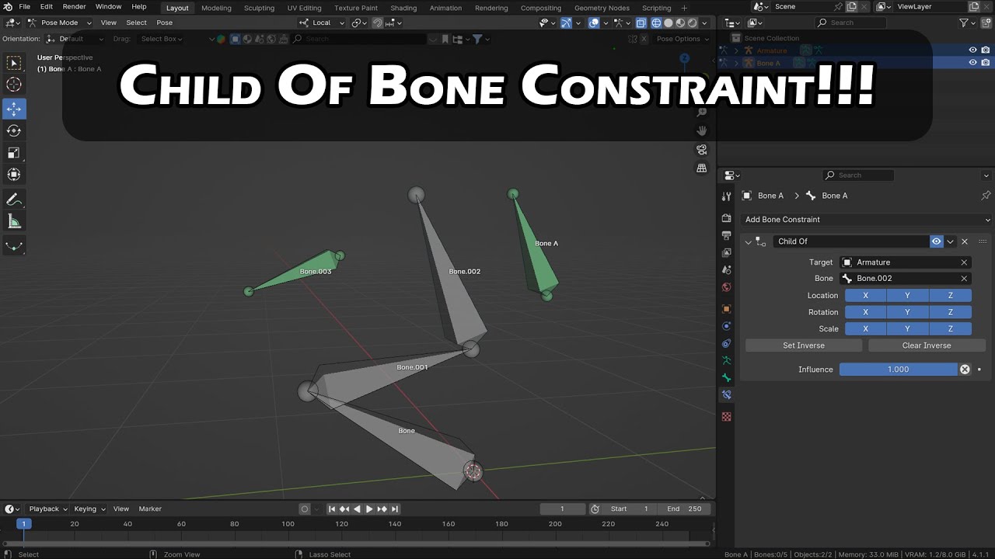The image size is (995, 559).
Task: Open the Bone Constraints properties tab
Action: pos(726,394)
